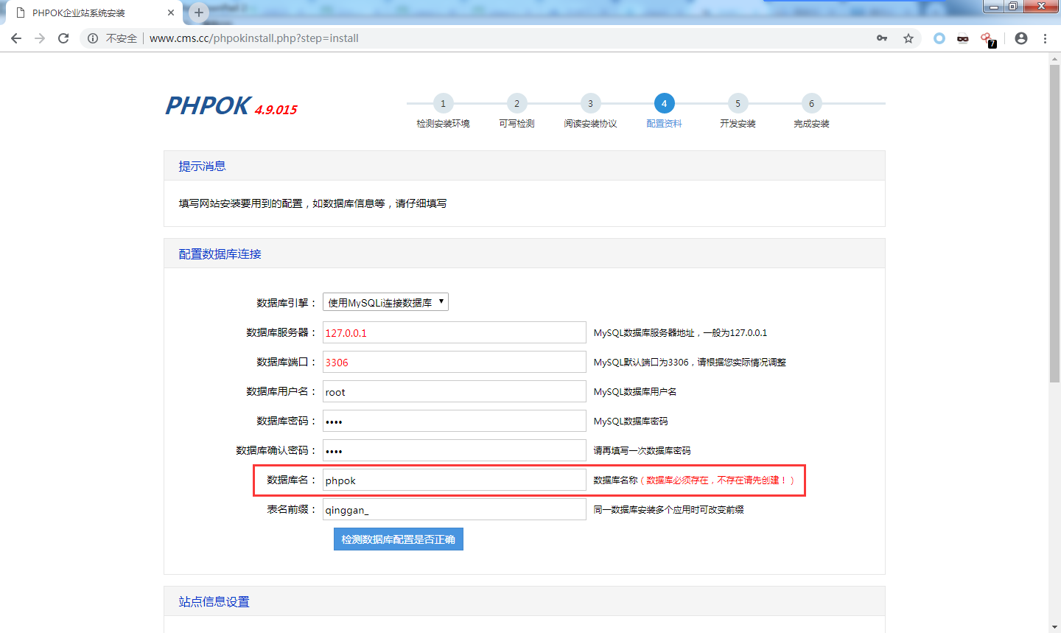This screenshot has width=1061, height=633.
Task: Click the 4.9.015 version number
Action: [276, 110]
